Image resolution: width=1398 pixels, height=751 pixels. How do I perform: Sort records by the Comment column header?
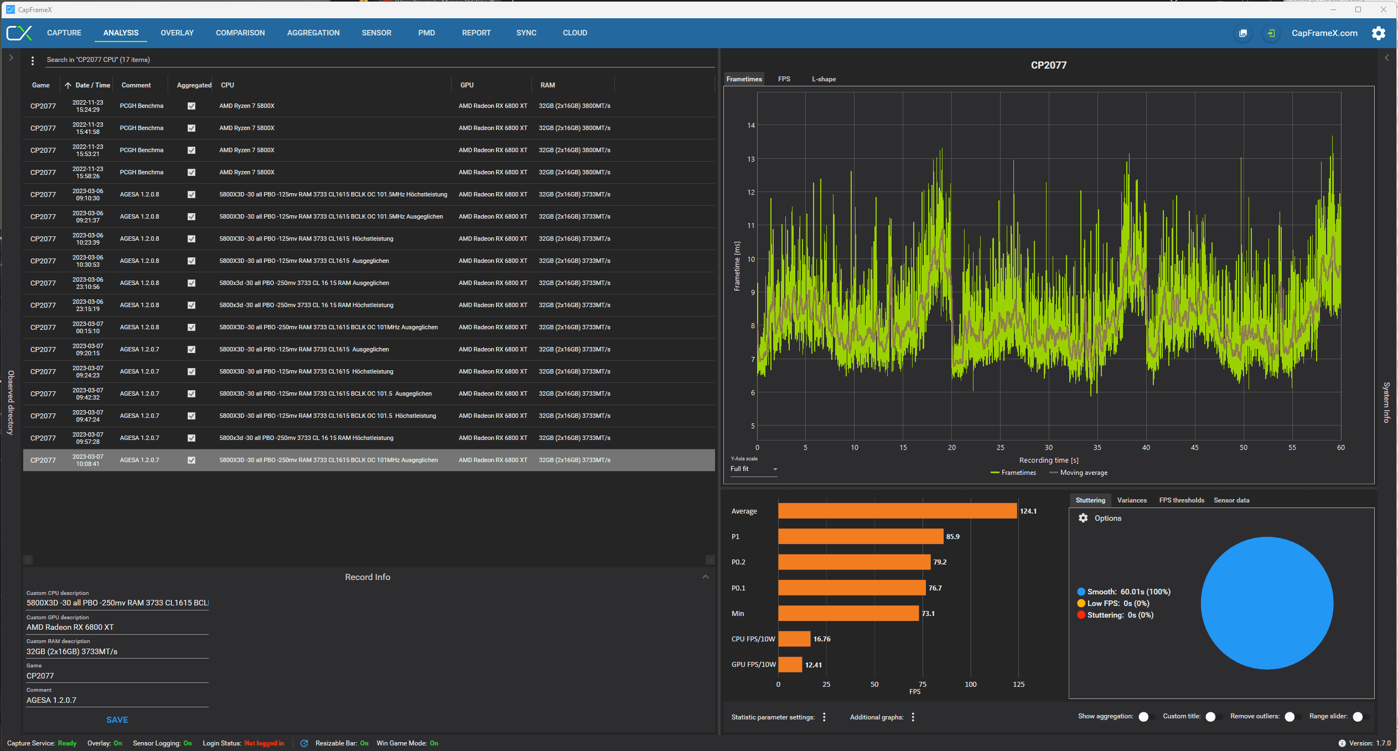pyautogui.click(x=136, y=85)
